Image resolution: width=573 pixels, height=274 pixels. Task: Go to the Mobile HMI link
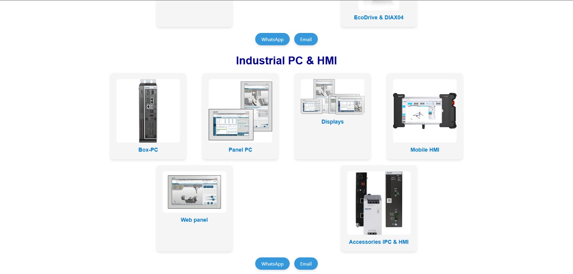(425, 150)
